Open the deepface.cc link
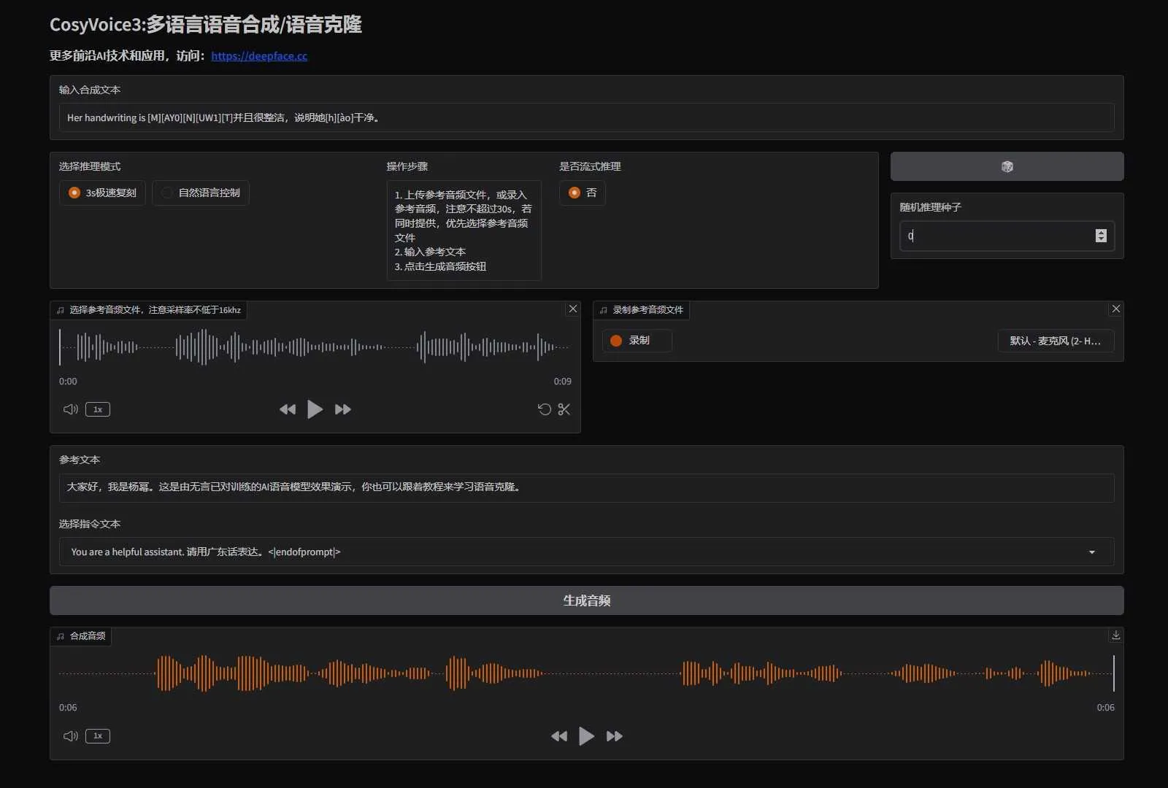 (258, 55)
